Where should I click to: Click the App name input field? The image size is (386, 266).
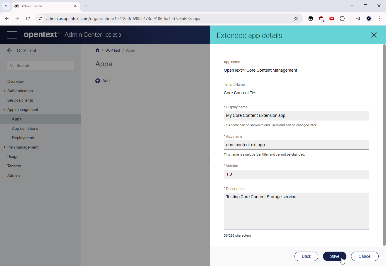[296, 145]
